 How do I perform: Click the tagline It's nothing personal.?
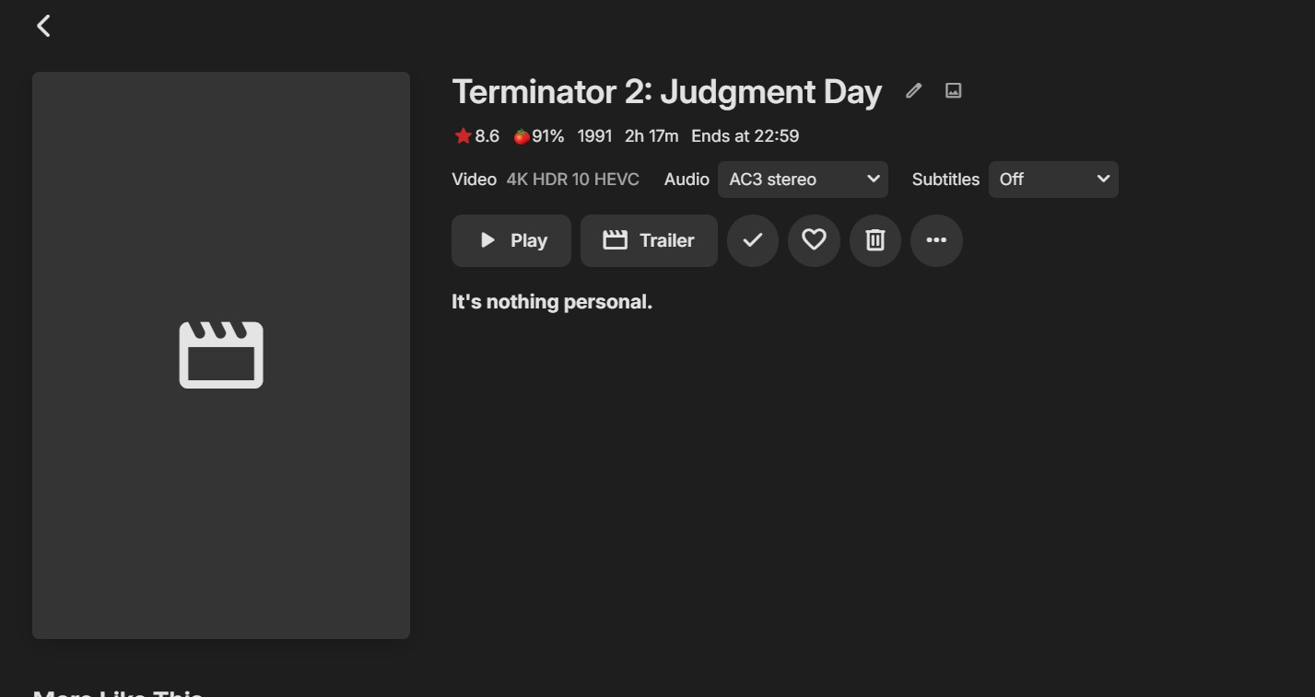[552, 302]
